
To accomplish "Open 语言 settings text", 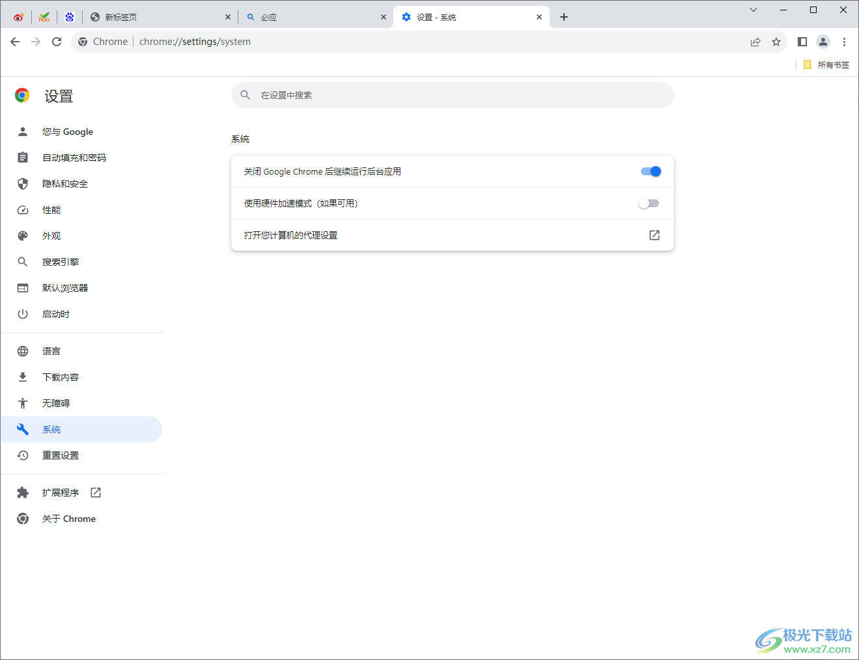I will click(51, 351).
